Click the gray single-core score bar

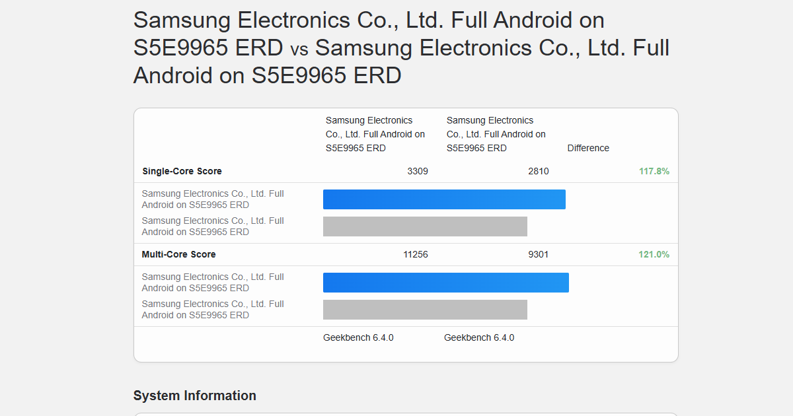click(425, 226)
